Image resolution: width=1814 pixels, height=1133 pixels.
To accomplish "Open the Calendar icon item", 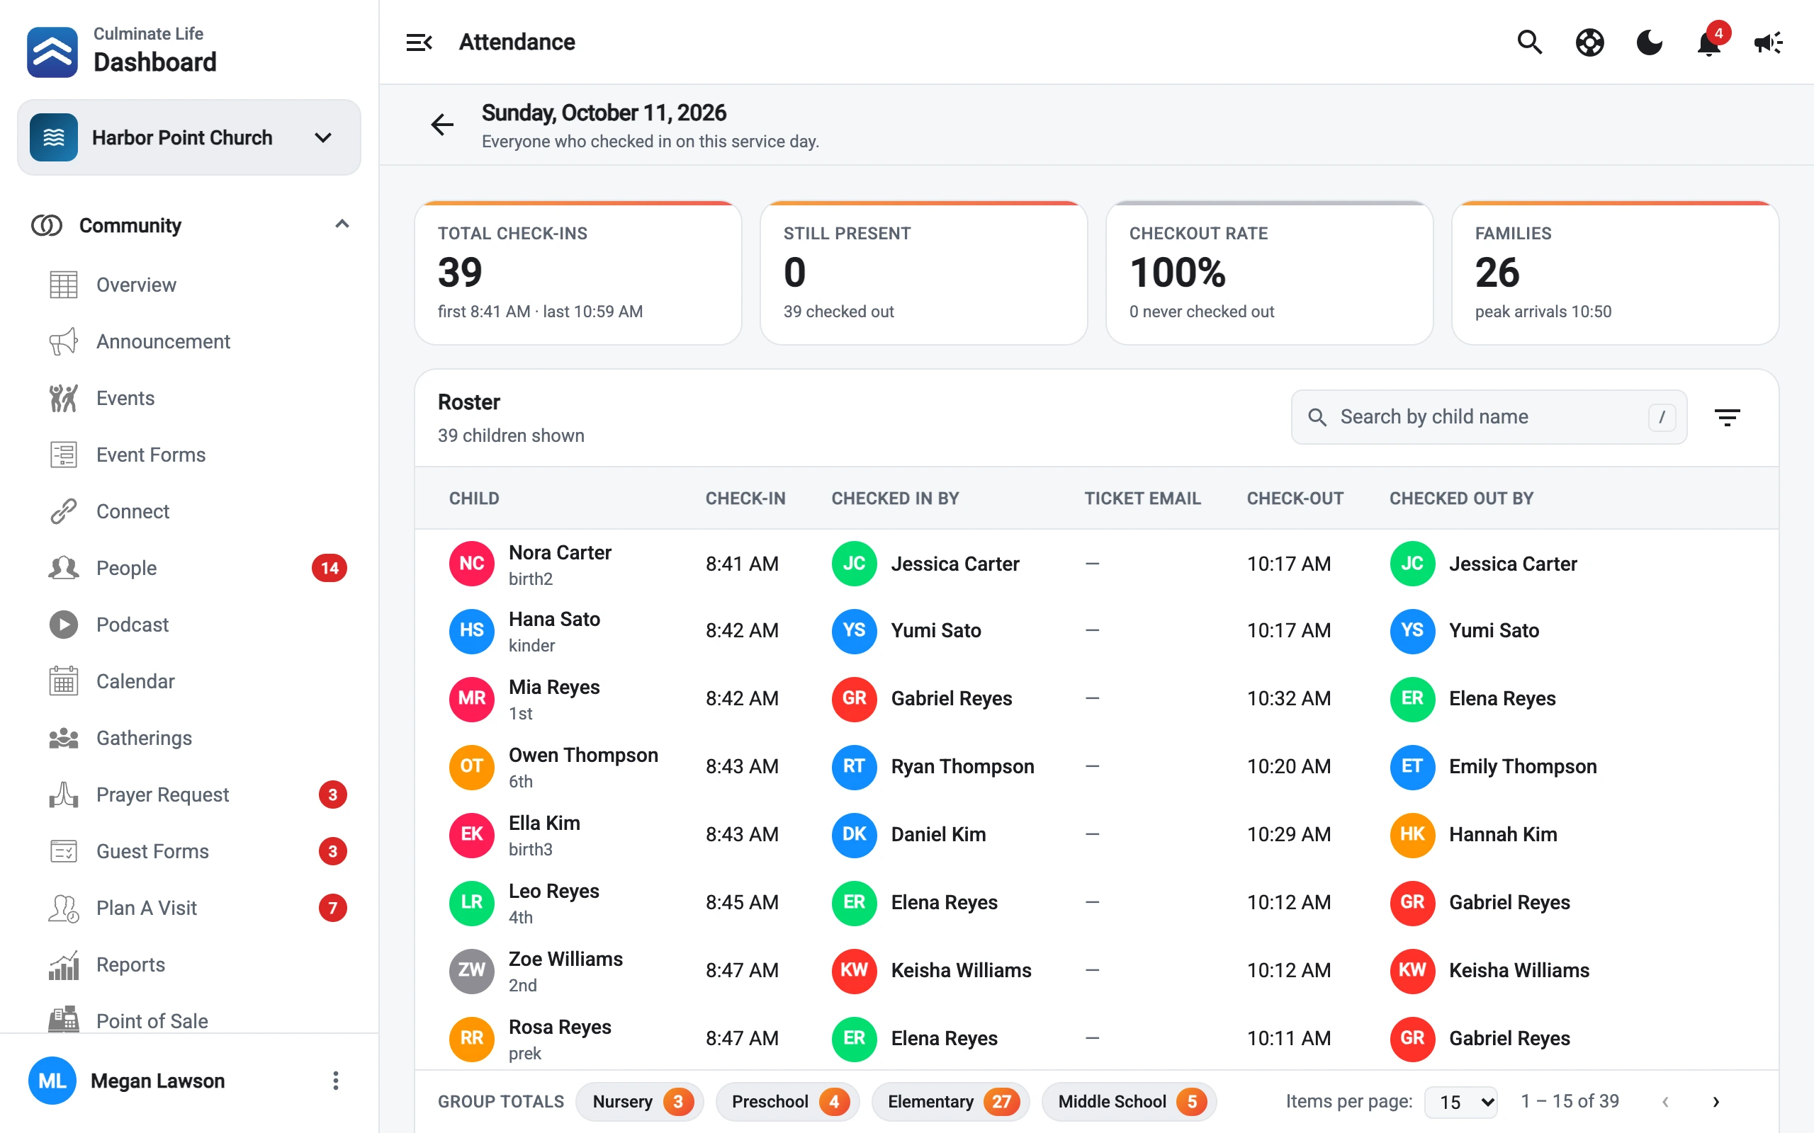I will coord(64,681).
